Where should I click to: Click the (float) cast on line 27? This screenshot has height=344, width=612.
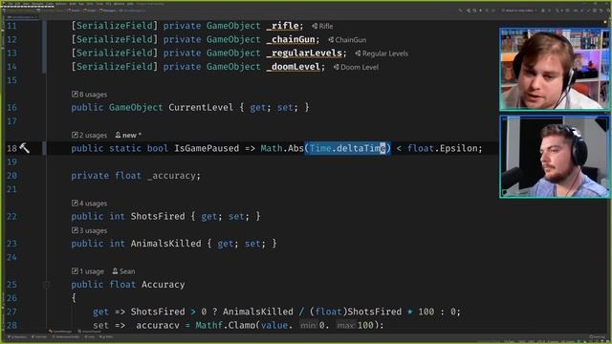(328, 312)
